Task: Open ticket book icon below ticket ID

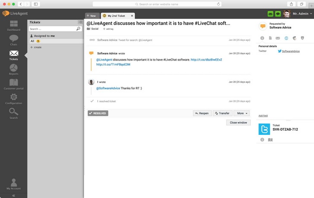Action: coord(270,140)
